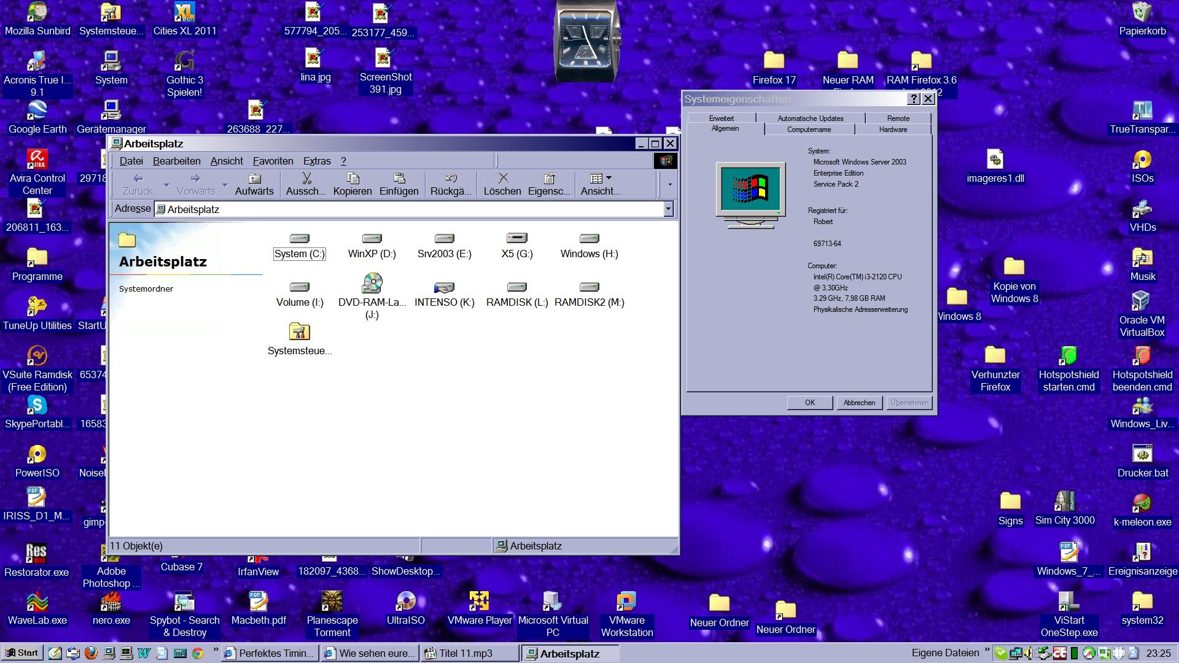Image resolution: width=1179 pixels, height=663 pixels.
Task: Click the Start button on taskbar
Action: coord(21,653)
